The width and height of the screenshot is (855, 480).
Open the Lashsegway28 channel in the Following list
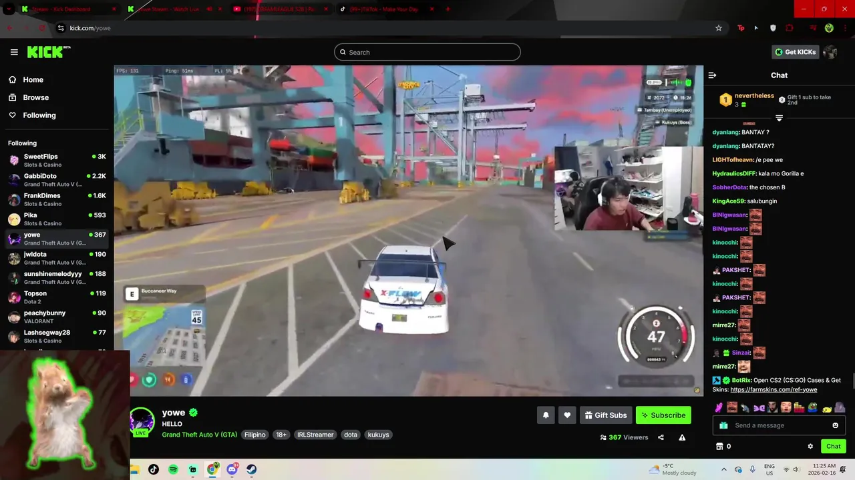(x=57, y=336)
